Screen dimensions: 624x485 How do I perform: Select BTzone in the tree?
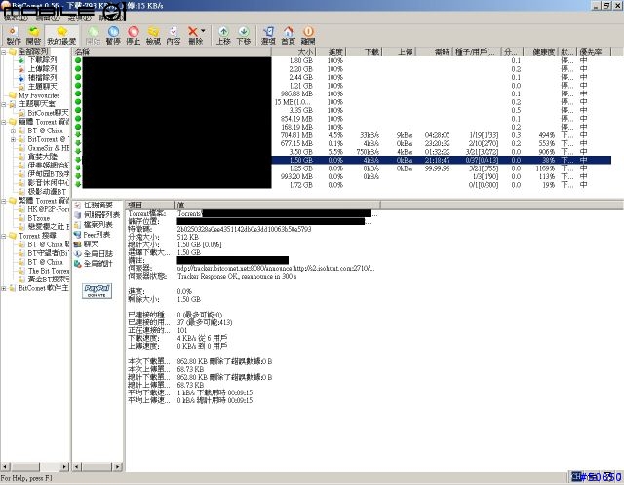38,218
